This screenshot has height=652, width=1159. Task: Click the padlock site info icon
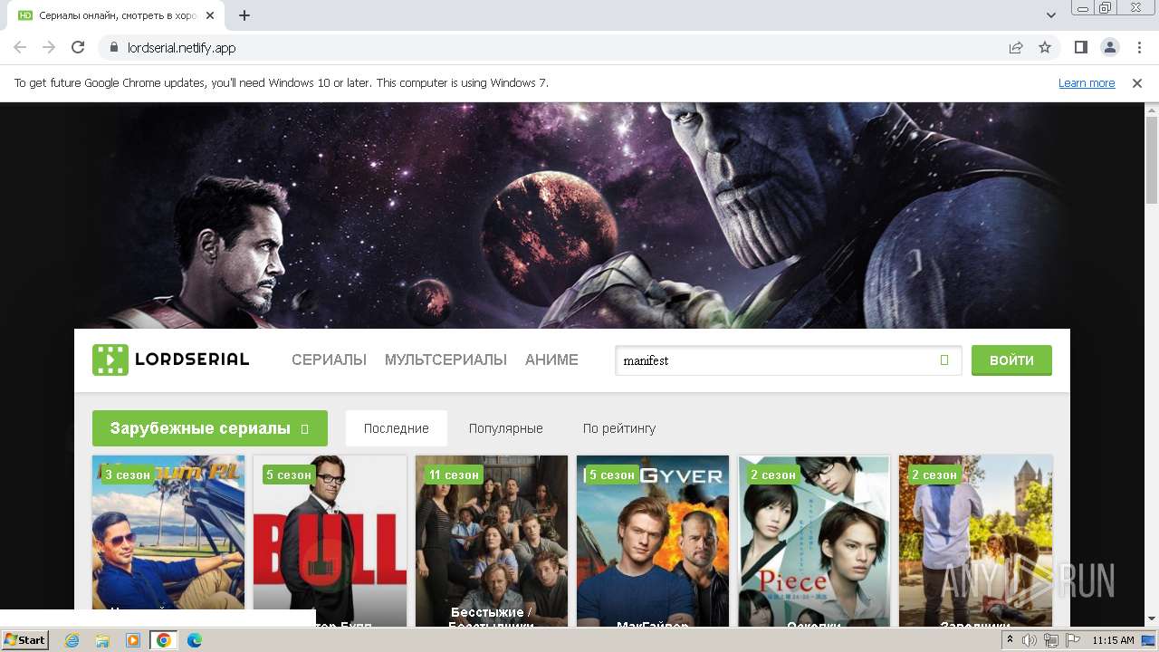[114, 47]
